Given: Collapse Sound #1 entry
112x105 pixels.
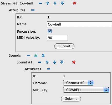Looking at the screenshot, I should 40,62.
